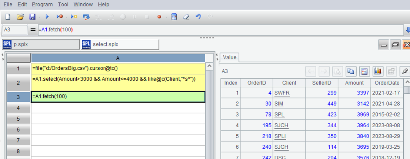
Task: Open the Program menu
Action: (x=42, y=5)
